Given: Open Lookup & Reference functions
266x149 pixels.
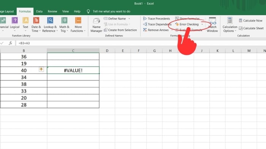Looking at the screenshot, I should coord(50,25).
